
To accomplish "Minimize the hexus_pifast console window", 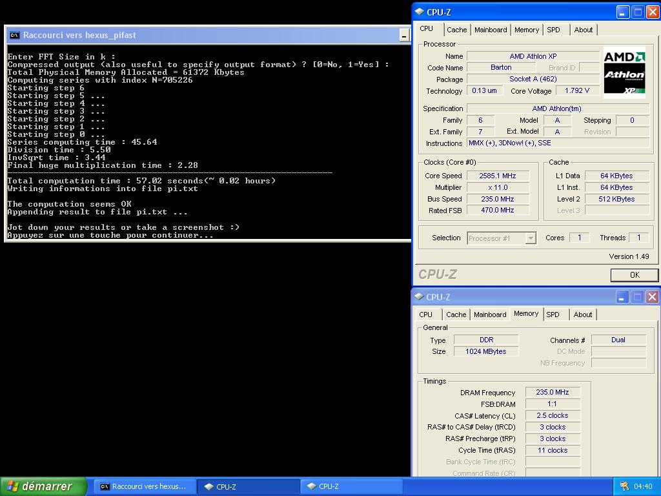I will tap(404, 36).
